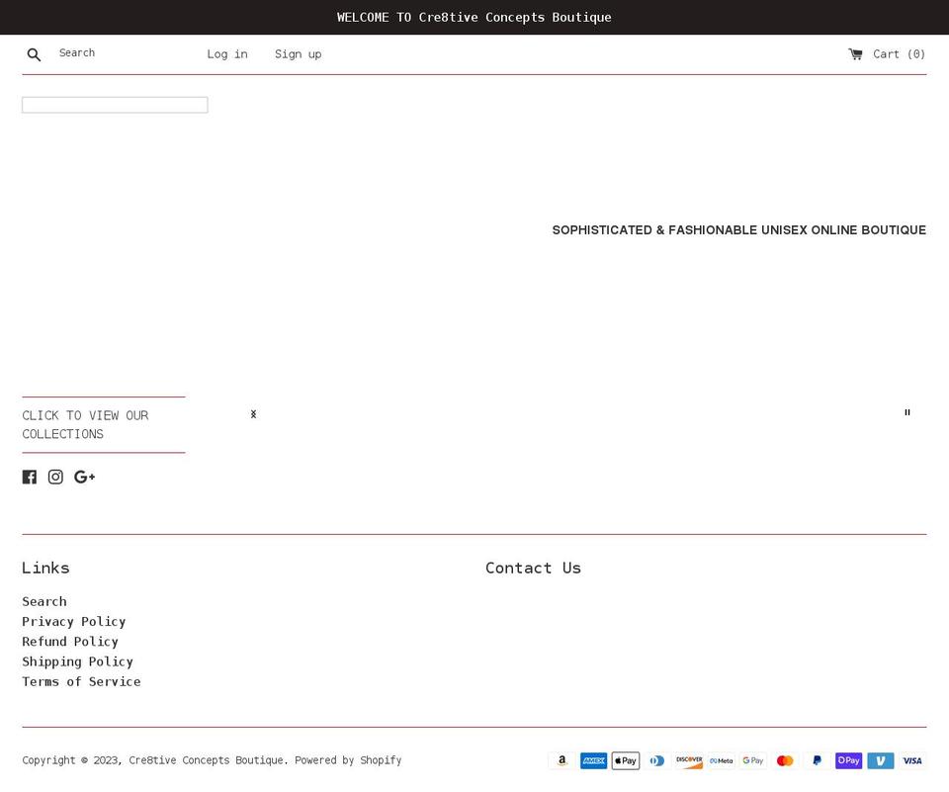Click CLICK TO VIEW OUR COLLECTIONS
Viewport: 949px width, 792px height.
[x=85, y=424]
